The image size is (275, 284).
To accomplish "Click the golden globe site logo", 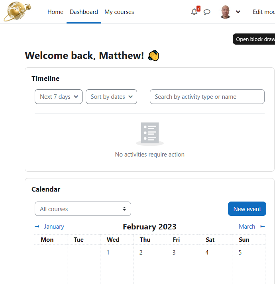I will [x=17, y=11].
